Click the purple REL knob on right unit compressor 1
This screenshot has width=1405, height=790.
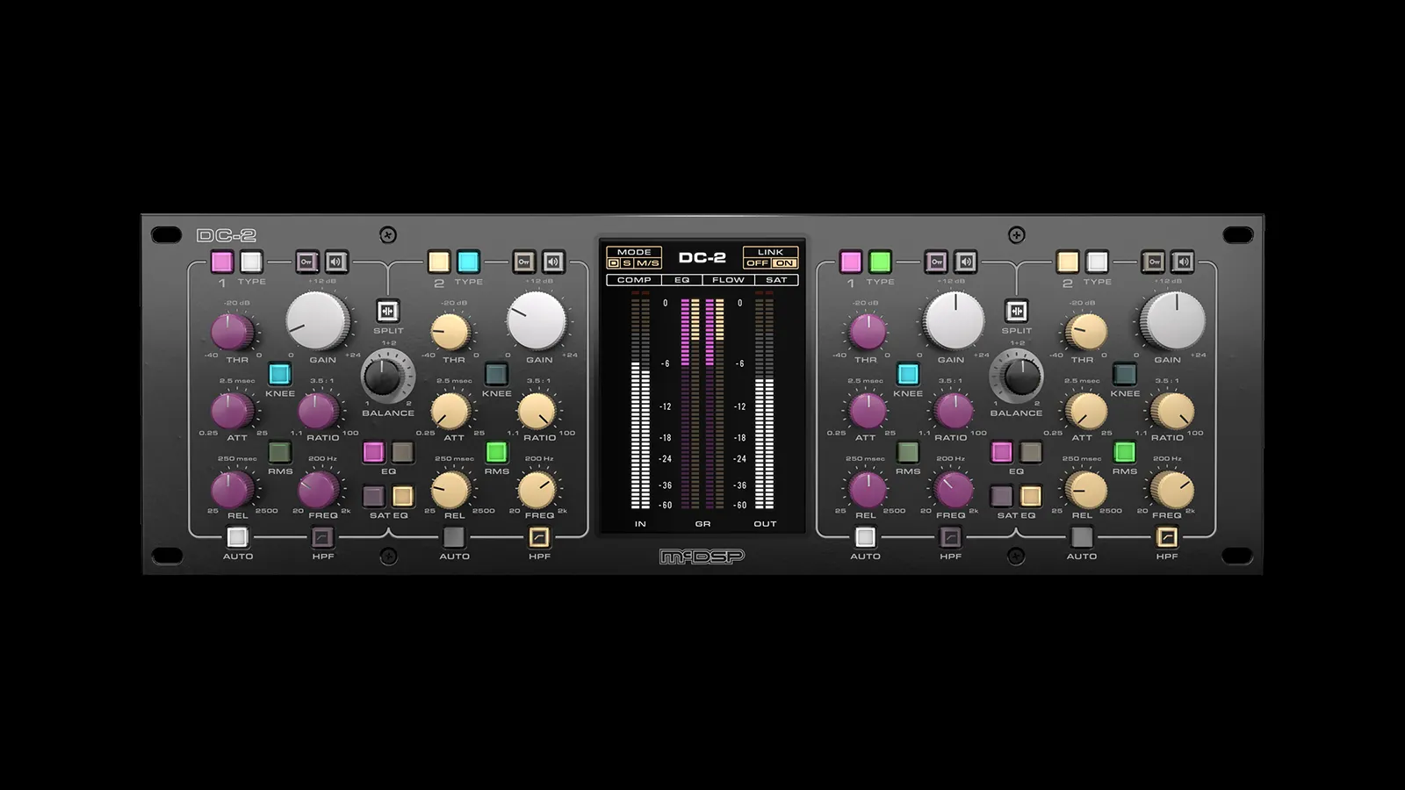click(868, 490)
